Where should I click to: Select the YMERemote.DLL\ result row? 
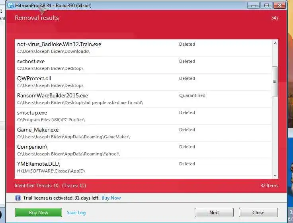click(143, 167)
